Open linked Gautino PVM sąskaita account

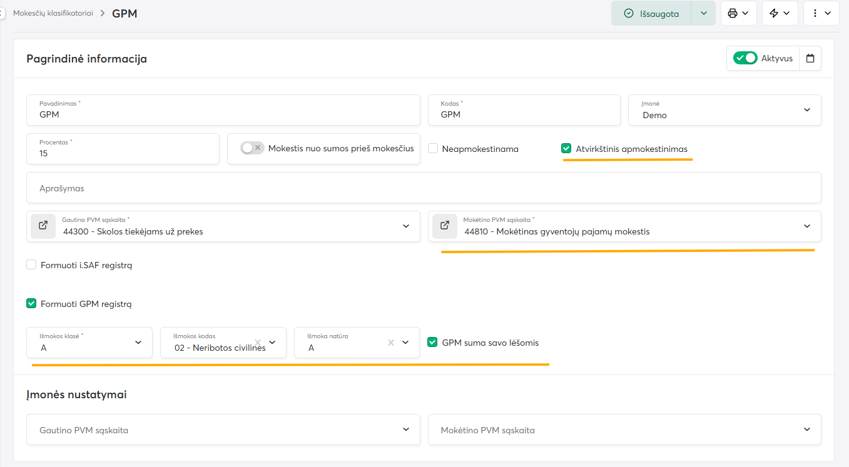coord(43,226)
